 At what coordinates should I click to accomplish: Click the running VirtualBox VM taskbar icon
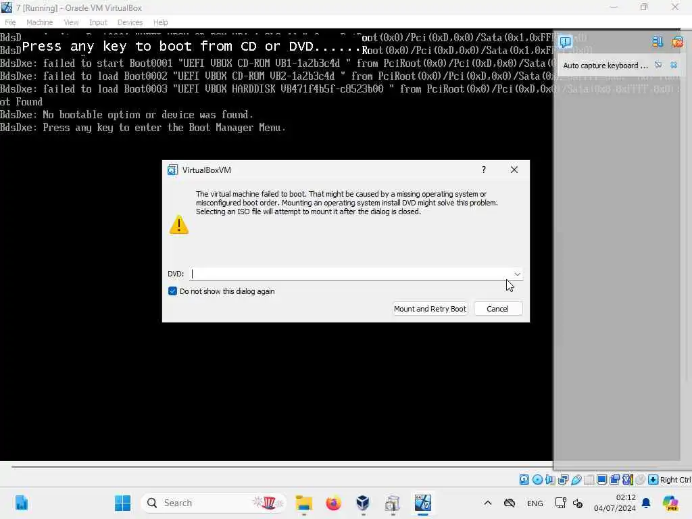coord(422,503)
